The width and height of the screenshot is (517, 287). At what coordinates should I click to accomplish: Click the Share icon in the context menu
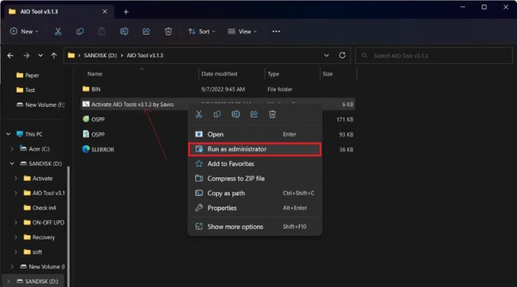pos(253,114)
